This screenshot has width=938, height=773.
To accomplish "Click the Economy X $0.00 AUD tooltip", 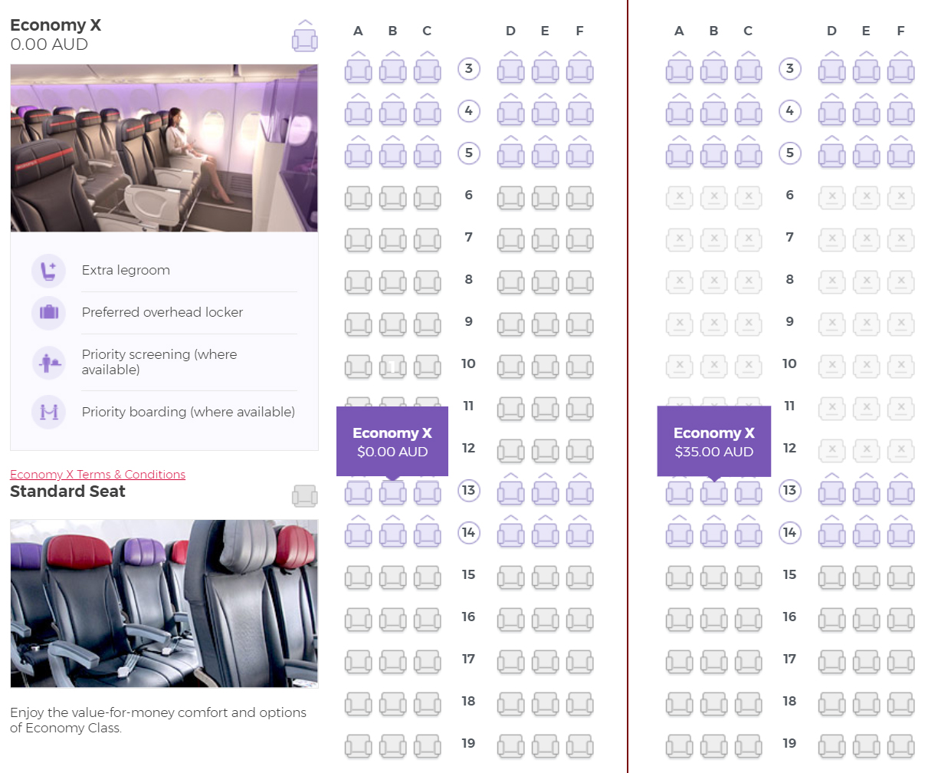I will 392,442.
